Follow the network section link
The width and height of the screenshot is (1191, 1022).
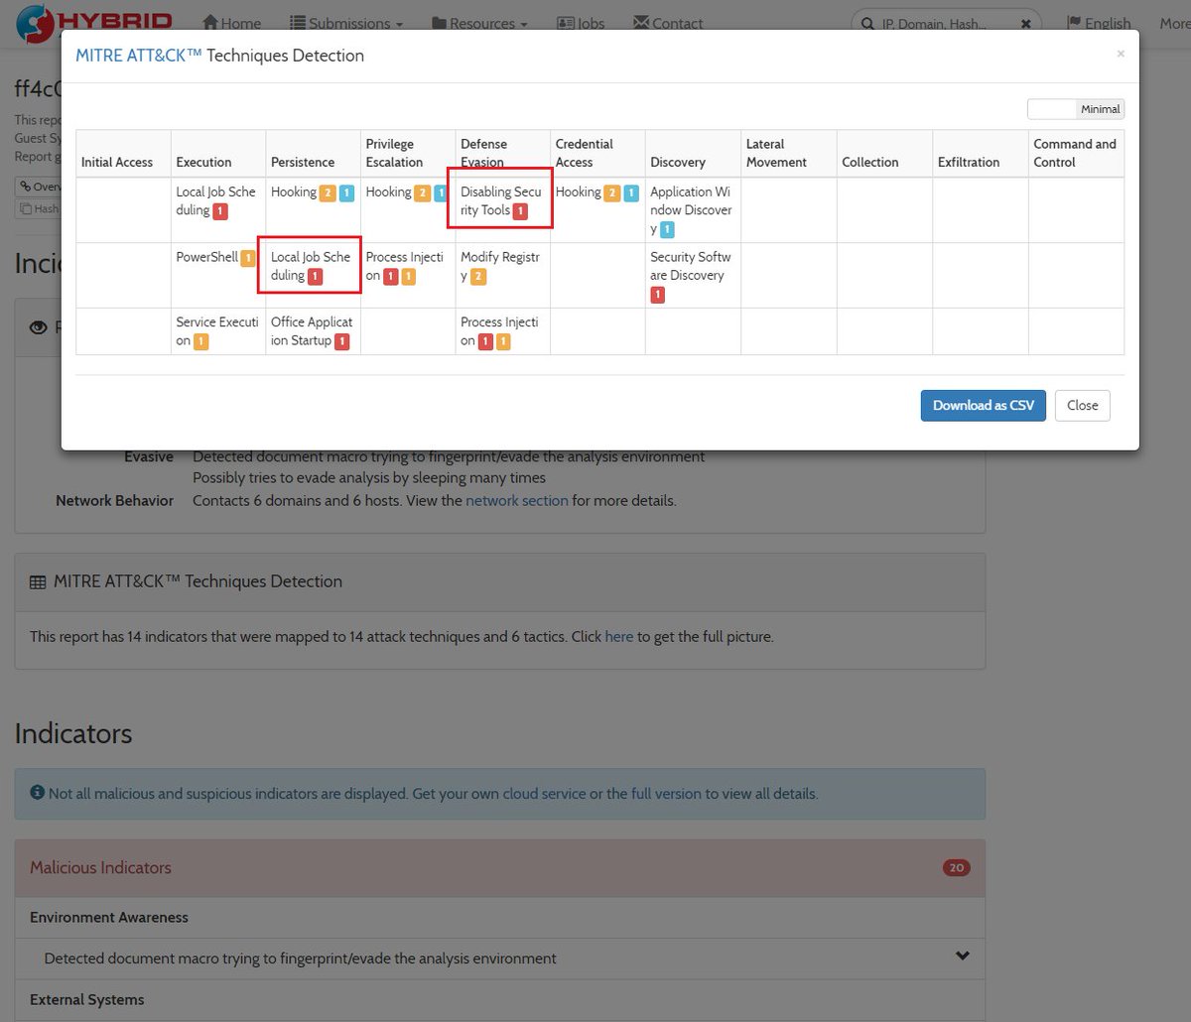(517, 500)
